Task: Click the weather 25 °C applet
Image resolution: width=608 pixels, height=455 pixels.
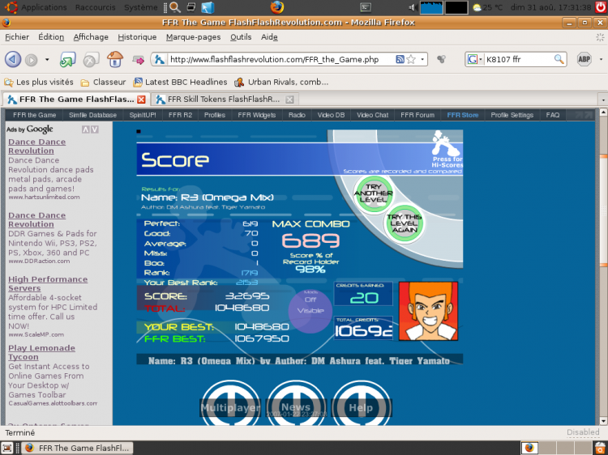Action: coord(487,7)
